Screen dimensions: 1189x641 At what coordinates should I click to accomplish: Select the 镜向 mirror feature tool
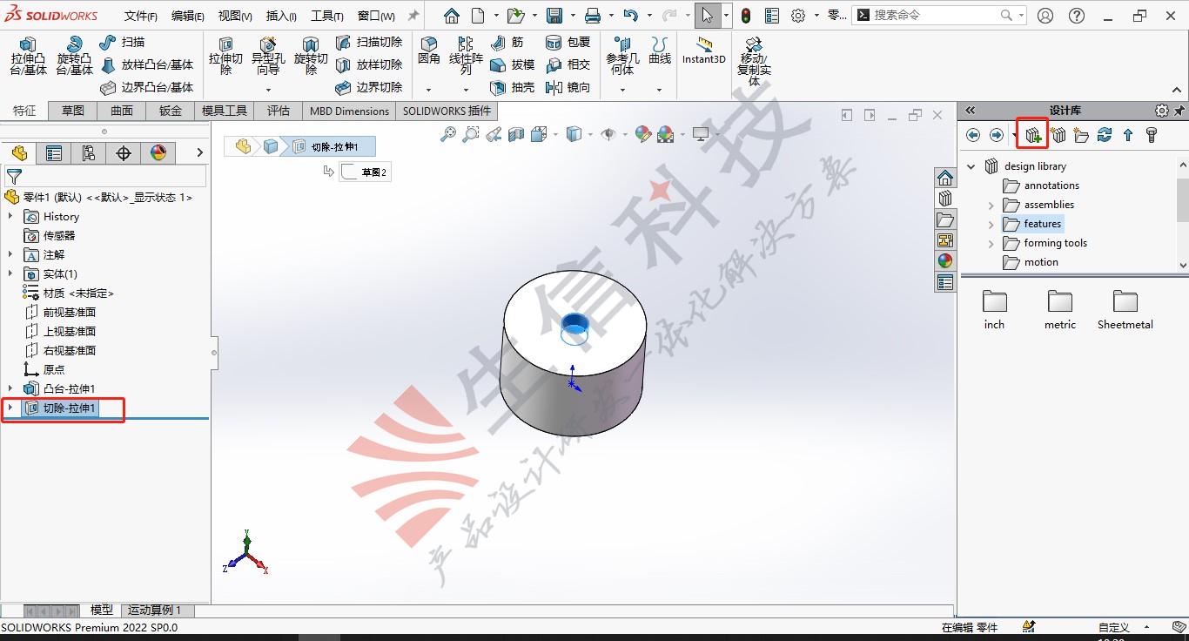568,87
